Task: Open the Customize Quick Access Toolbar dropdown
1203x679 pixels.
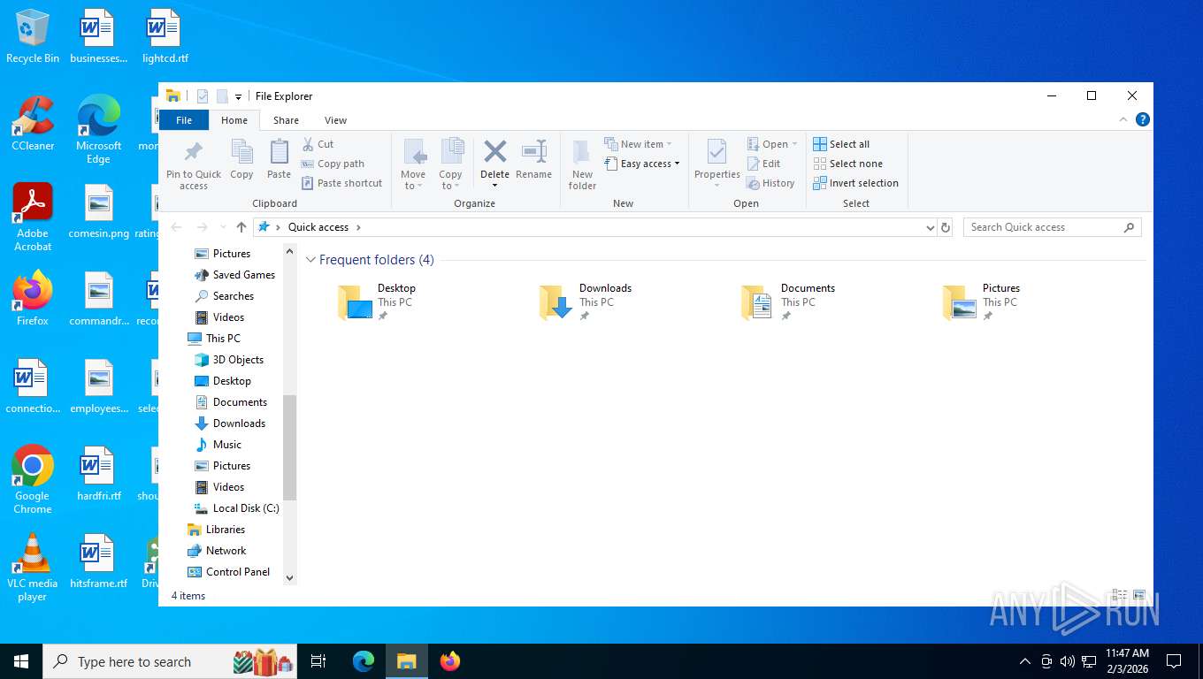Action: pyautogui.click(x=238, y=97)
